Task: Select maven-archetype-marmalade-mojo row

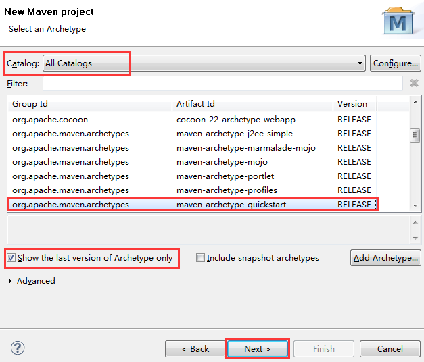Action: pyautogui.click(x=192, y=148)
